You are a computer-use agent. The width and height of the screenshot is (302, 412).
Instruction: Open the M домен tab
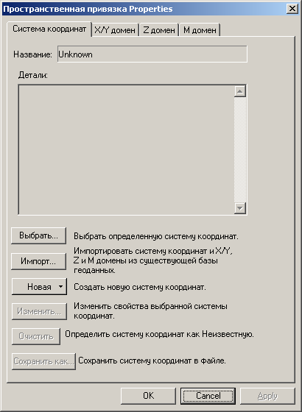click(x=200, y=30)
